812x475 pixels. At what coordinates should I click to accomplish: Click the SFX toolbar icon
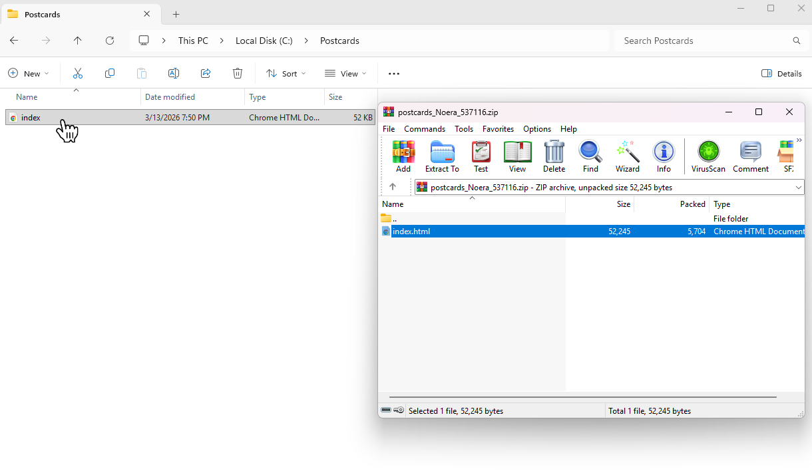click(787, 157)
